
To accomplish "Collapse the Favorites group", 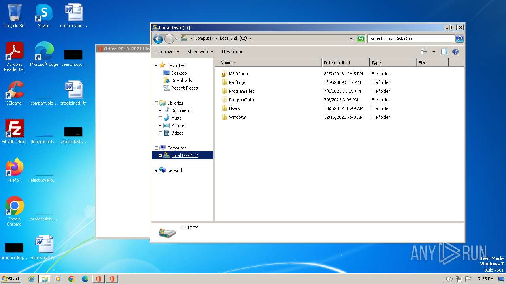I will [x=156, y=65].
